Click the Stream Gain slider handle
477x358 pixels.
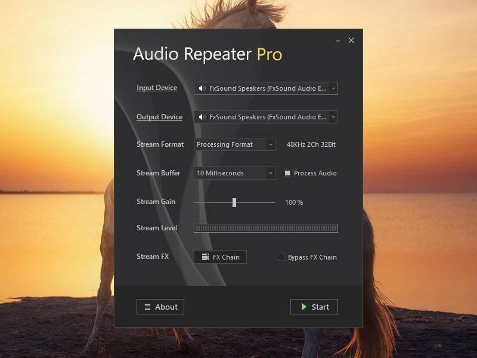click(x=234, y=202)
